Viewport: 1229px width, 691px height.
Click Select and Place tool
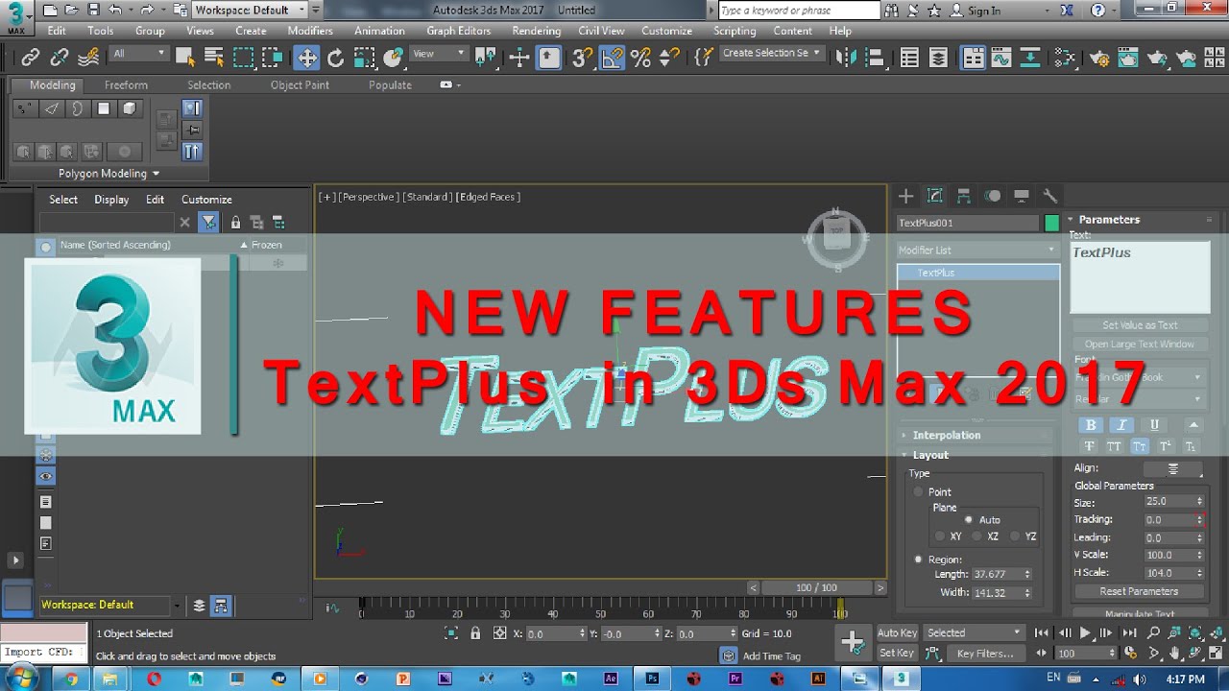(393, 58)
